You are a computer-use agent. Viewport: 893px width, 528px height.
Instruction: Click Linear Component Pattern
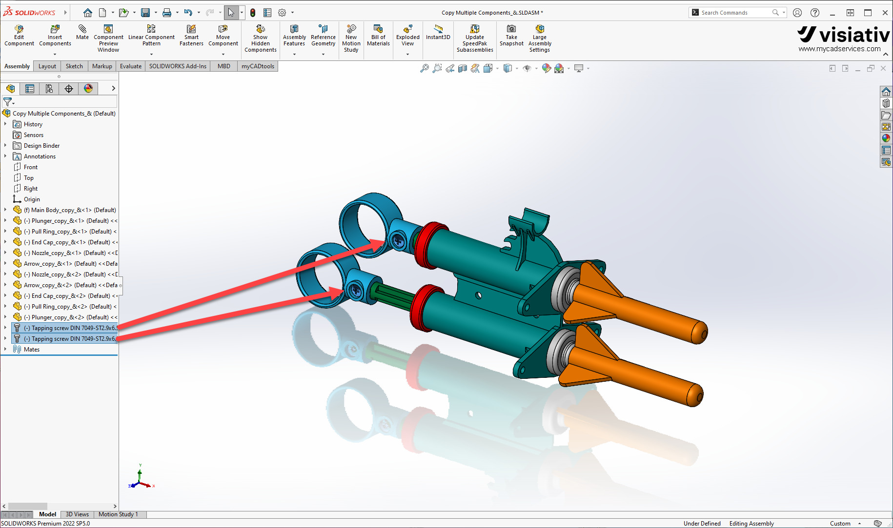click(x=151, y=36)
